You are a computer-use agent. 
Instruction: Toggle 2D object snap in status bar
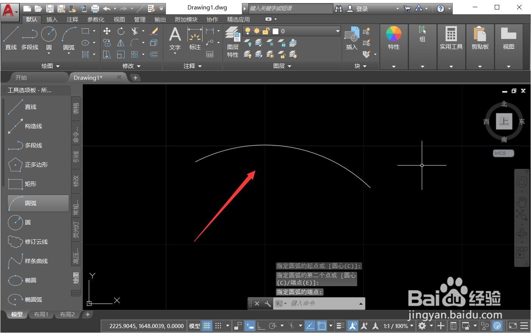[322, 325]
